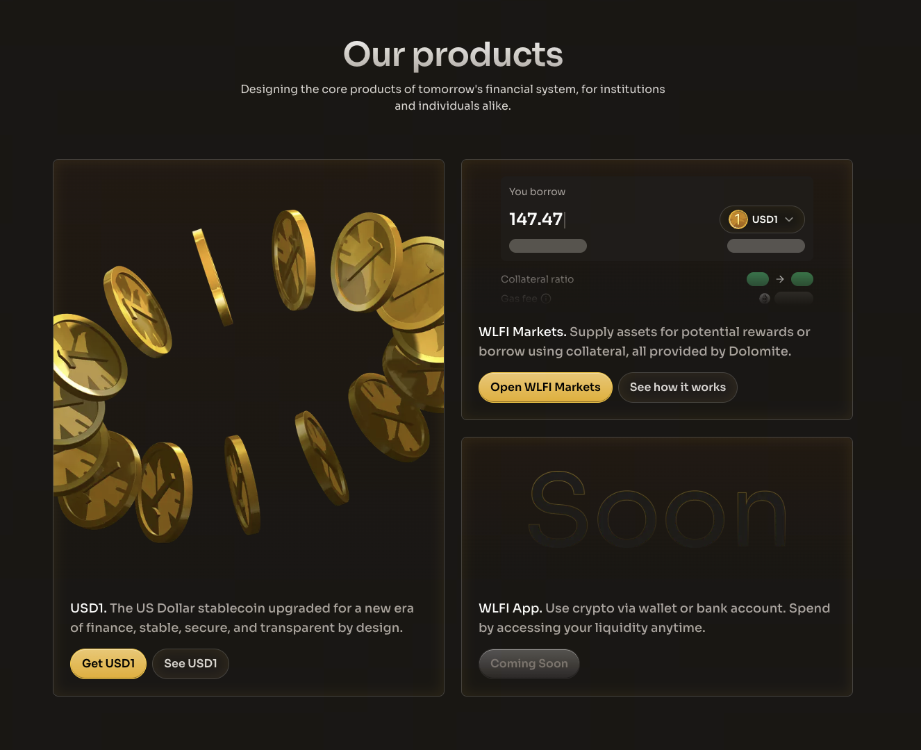Click the Our products heading
The image size is (921, 750).
[x=453, y=54]
